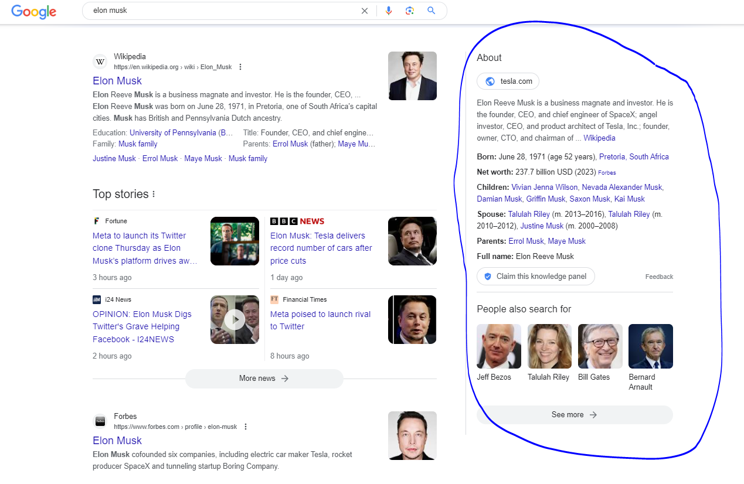Open Fortune story about Meta Twitter clone
This screenshot has width=744, height=484.
[145, 248]
